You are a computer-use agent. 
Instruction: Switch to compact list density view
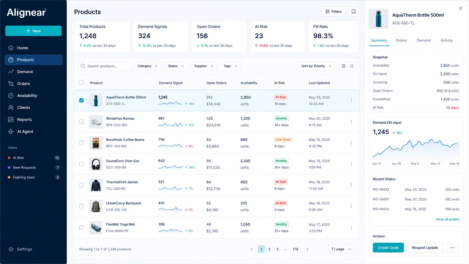pos(352,66)
